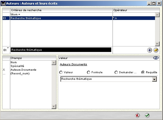
Task: Click the black Recherche thématique edit field
Action: coord(61,50)
